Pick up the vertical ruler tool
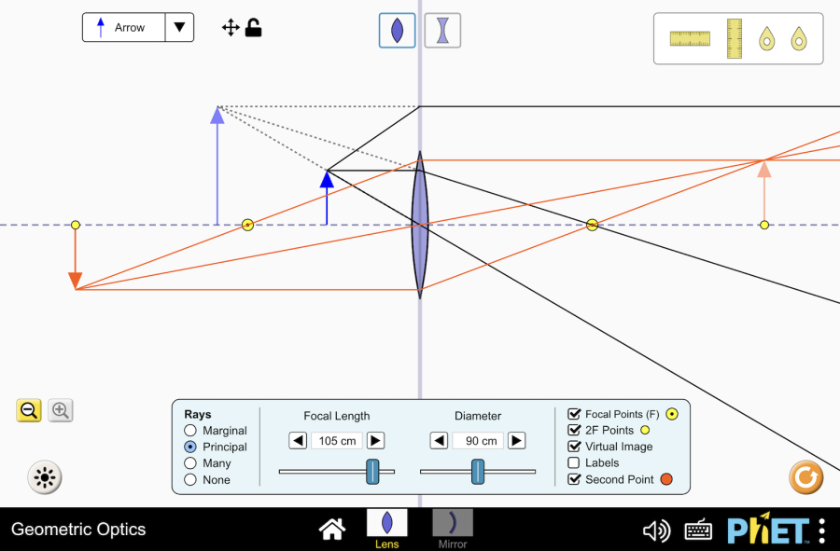This screenshot has width=840, height=551. pyautogui.click(x=735, y=38)
